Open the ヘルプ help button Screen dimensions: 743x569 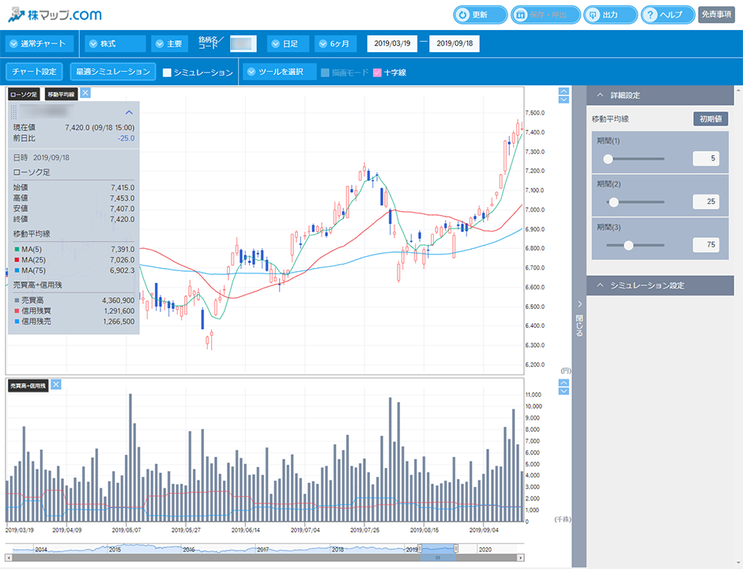(x=668, y=15)
